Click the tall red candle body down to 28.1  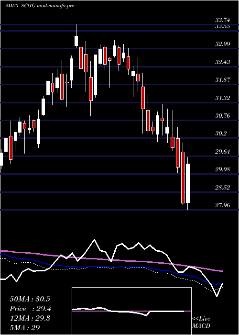coord(183,178)
